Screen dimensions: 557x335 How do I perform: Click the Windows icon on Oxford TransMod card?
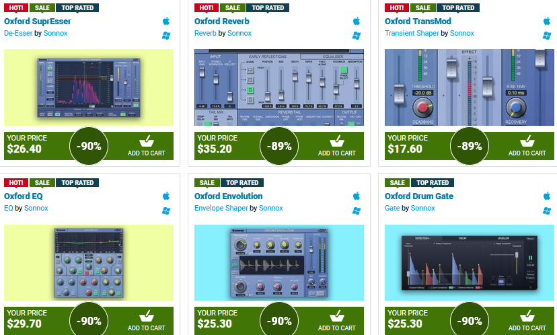(547, 36)
